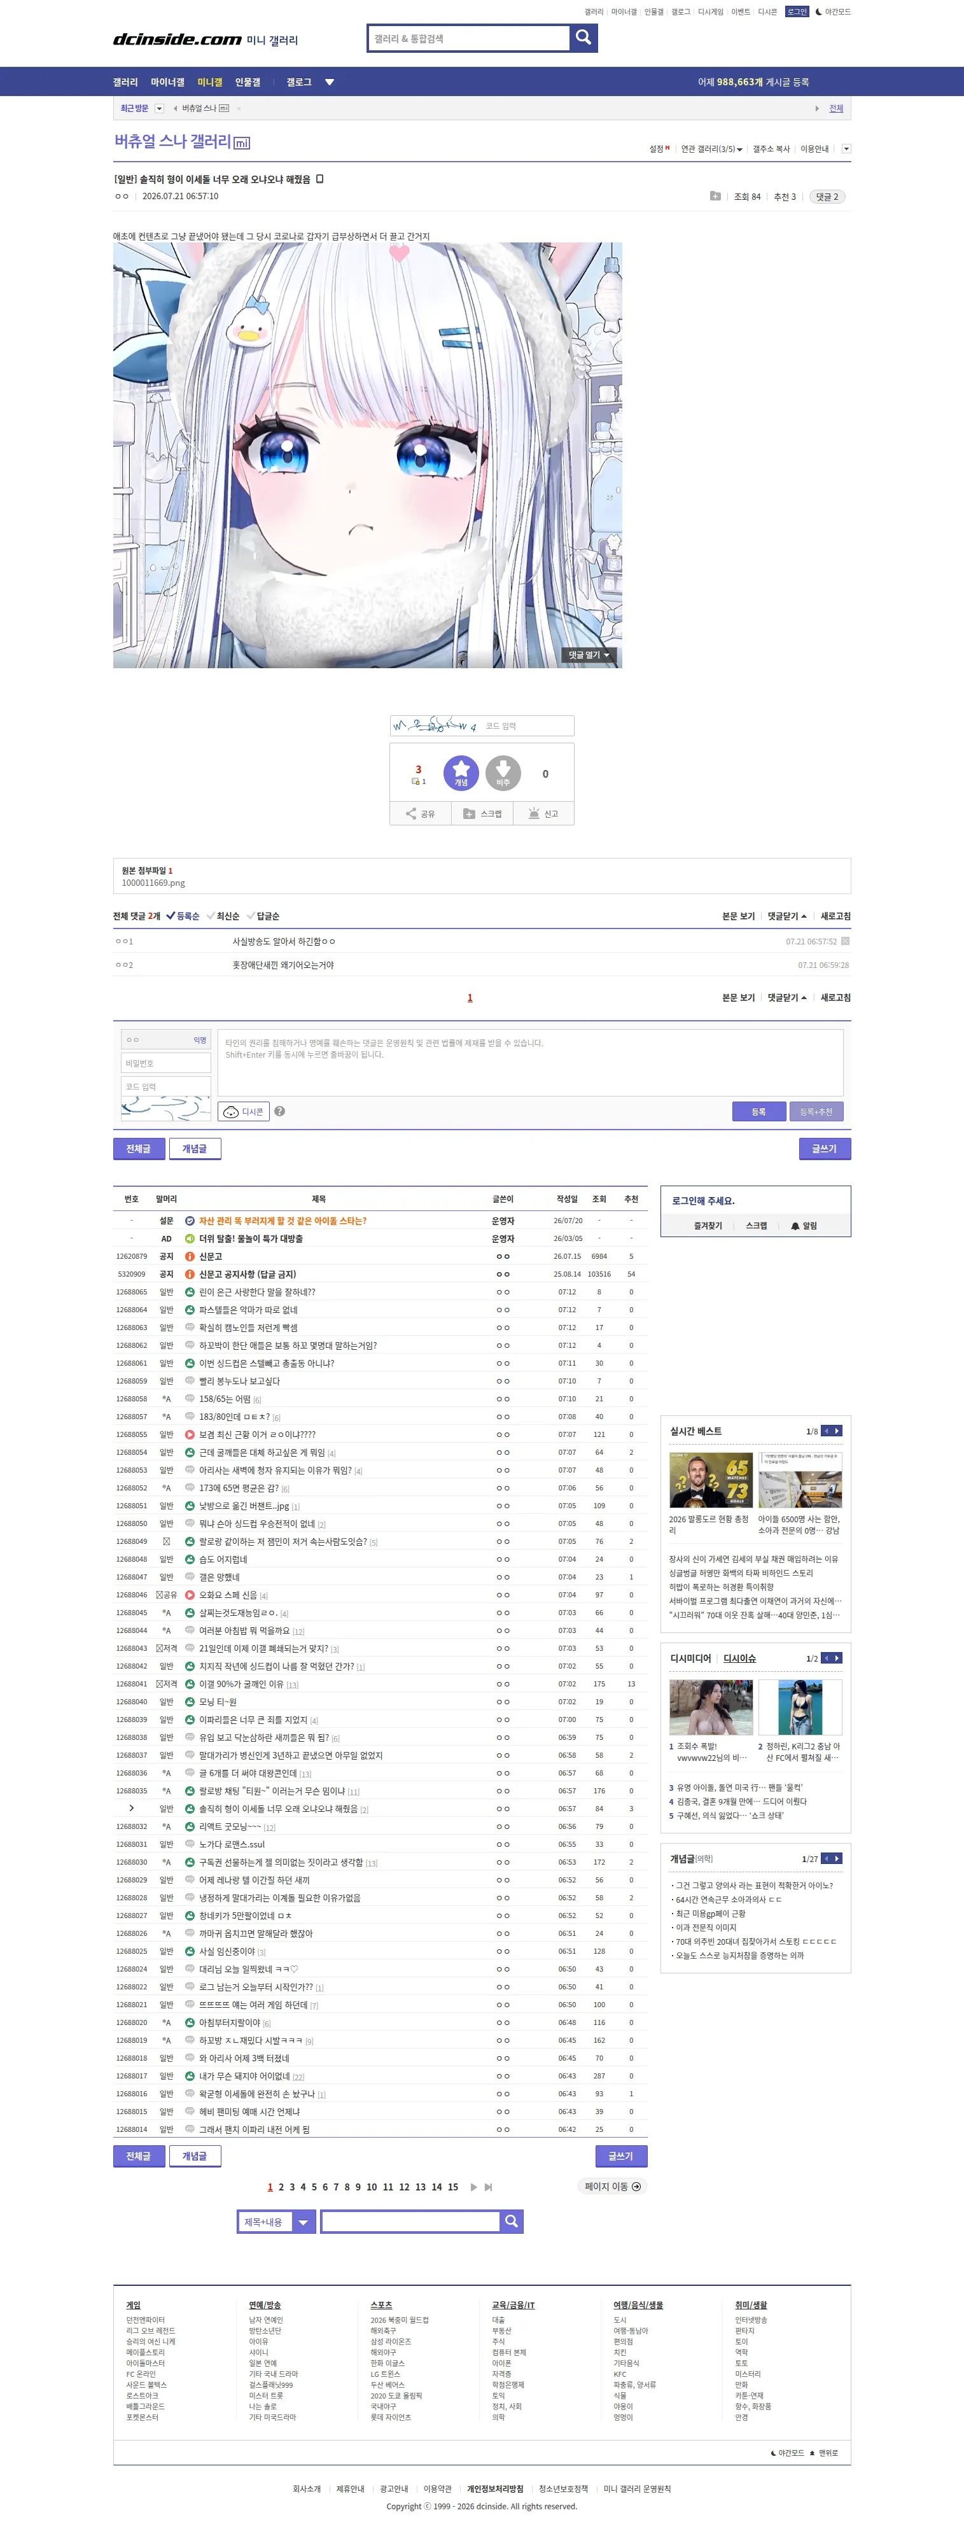The width and height of the screenshot is (964, 2543).
Task: Click the previous arrow in 디시미디어 panel
Action: pos(827,1658)
